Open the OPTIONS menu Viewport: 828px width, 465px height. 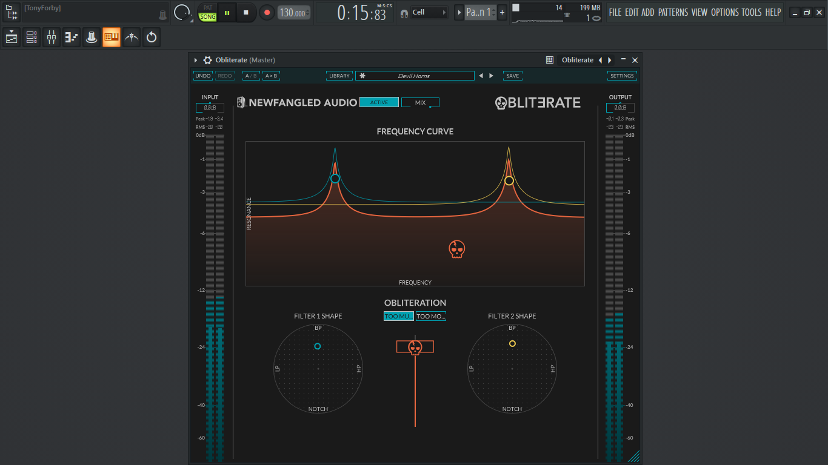pyautogui.click(x=725, y=12)
